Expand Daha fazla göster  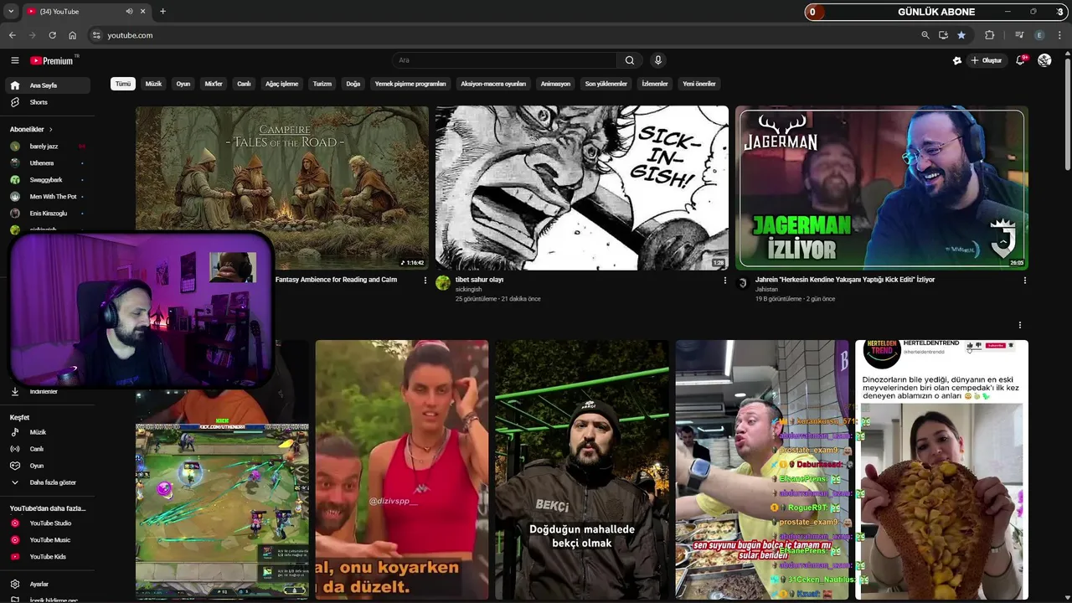coord(49,482)
